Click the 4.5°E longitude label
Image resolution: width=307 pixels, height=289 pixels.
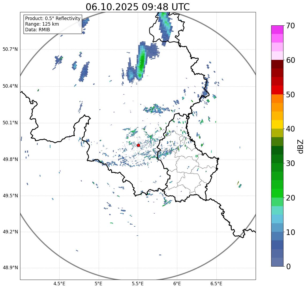tap(59, 283)
